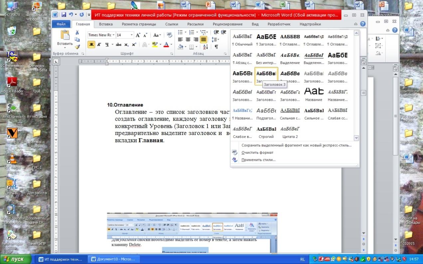Apply superscript formatting
The width and height of the screenshot is (423, 264).
tap(134, 44)
